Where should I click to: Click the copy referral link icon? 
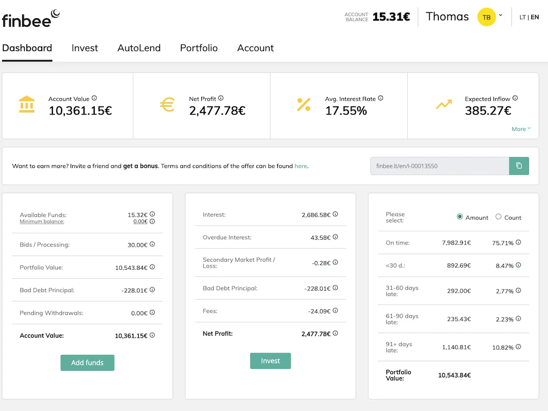[x=519, y=166]
